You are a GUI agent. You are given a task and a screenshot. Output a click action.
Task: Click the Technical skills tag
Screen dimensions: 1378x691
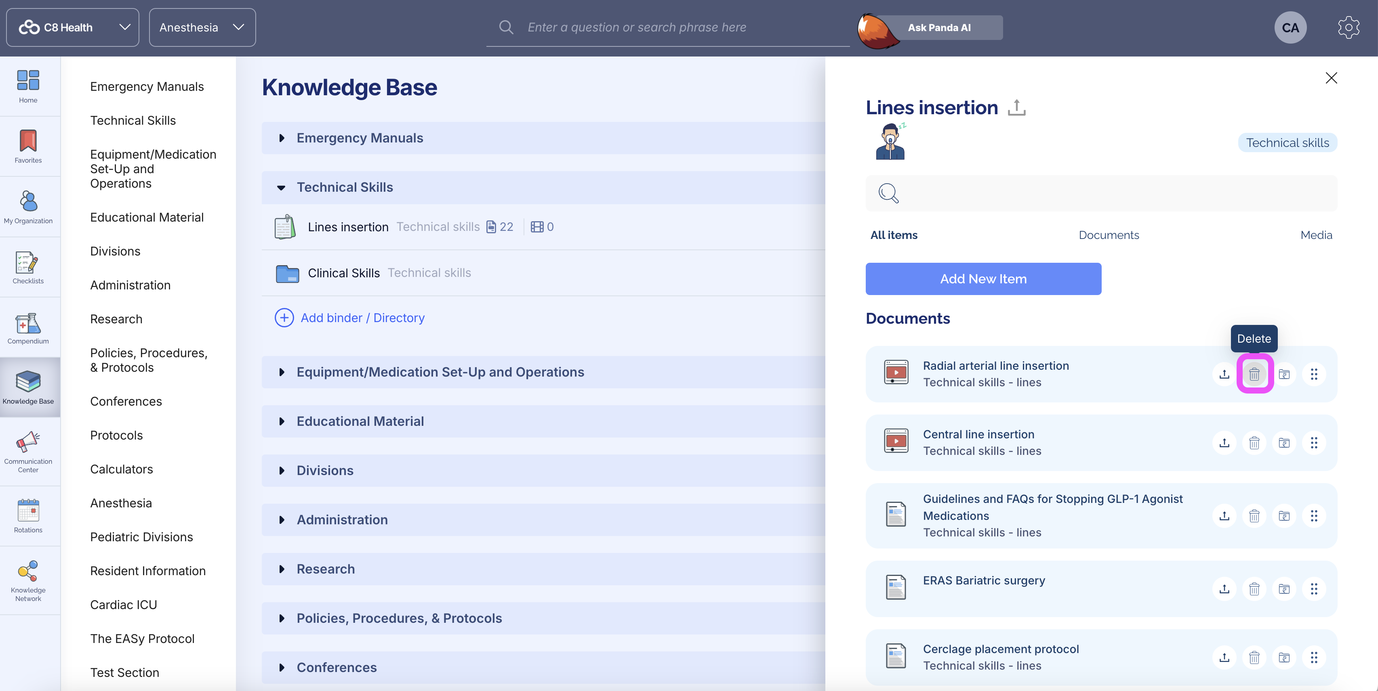tap(1287, 143)
